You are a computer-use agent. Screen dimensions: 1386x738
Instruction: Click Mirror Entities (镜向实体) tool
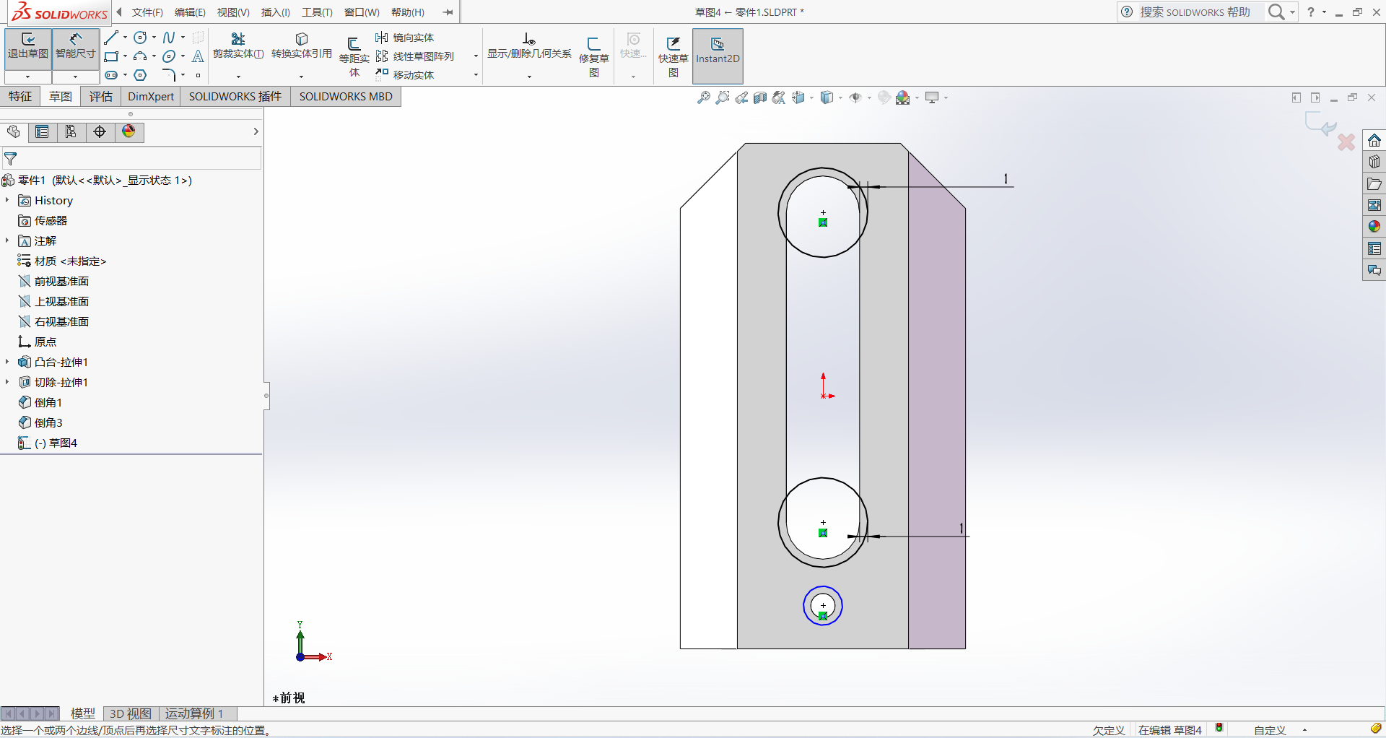click(x=405, y=38)
